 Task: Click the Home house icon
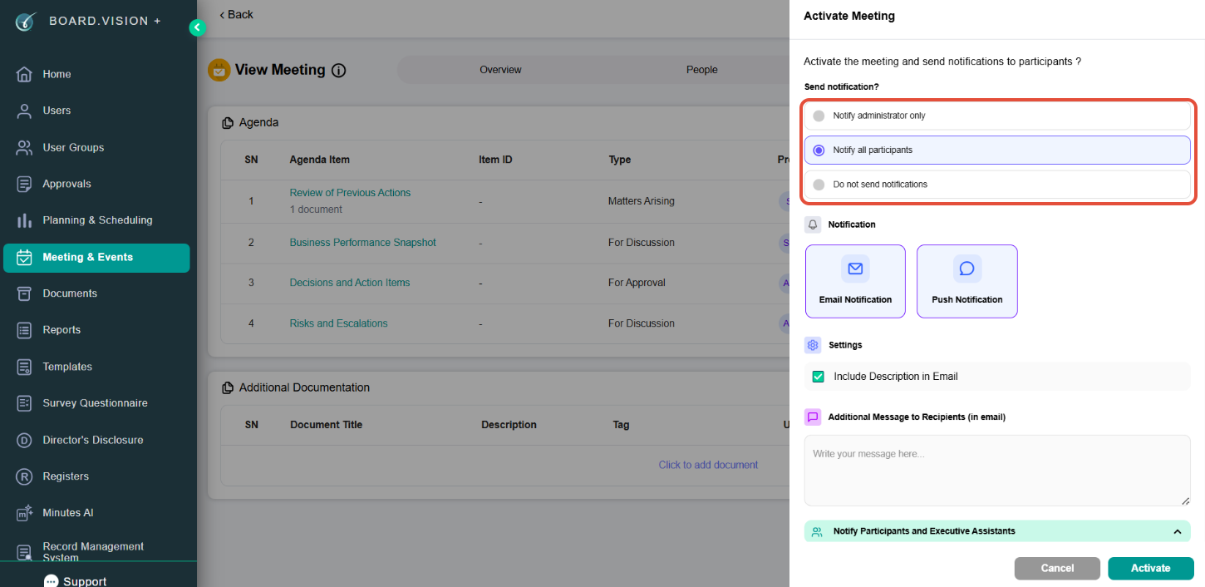(x=24, y=74)
